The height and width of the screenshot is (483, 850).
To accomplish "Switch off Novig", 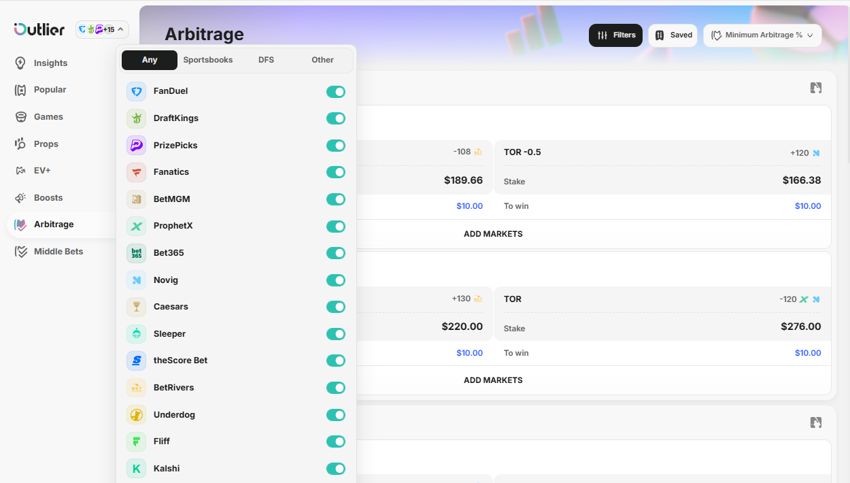I will [336, 280].
